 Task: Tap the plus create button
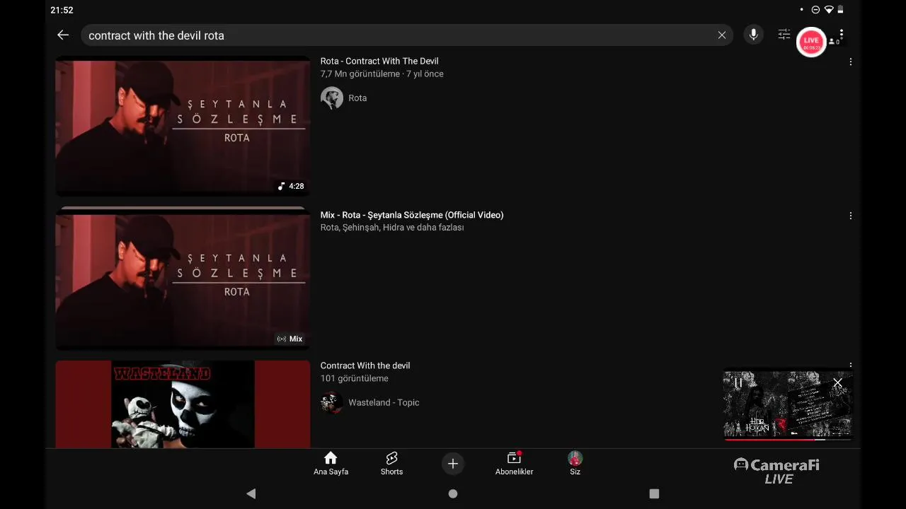(x=453, y=464)
